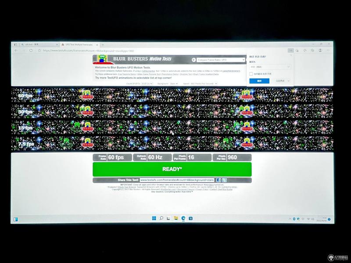The width and height of the screenshot is (351, 263).
Task: Click the 7.5 fps label on the test strip
Action: (26, 144)
